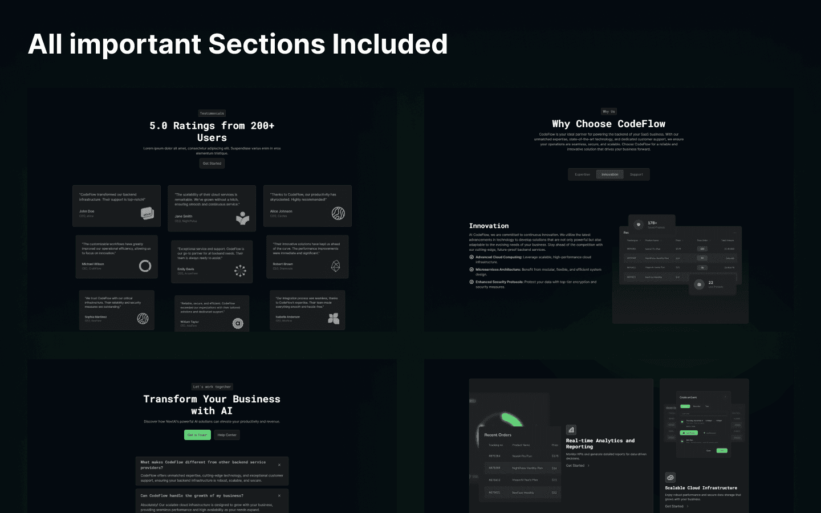Click Emily Davis's arrows burst logo icon
The height and width of the screenshot is (513, 821).
point(240,271)
